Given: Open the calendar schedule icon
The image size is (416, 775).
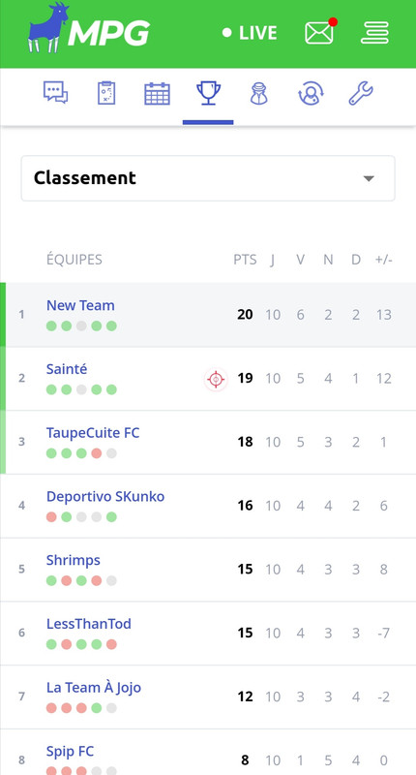Looking at the screenshot, I should point(157,93).
